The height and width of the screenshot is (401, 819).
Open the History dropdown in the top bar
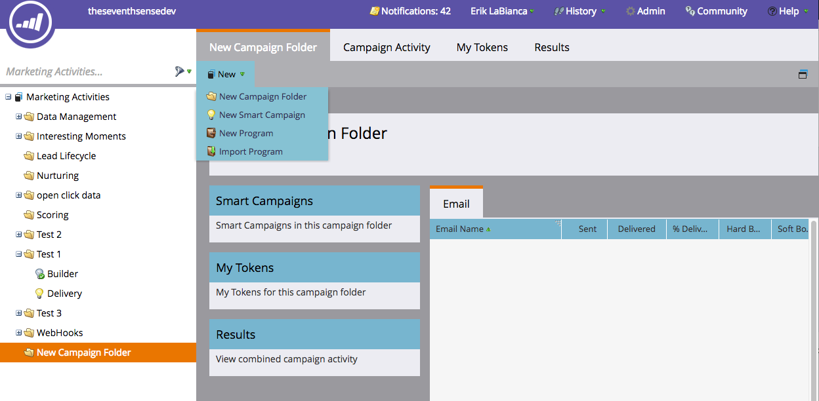click(x=580, y=11)
